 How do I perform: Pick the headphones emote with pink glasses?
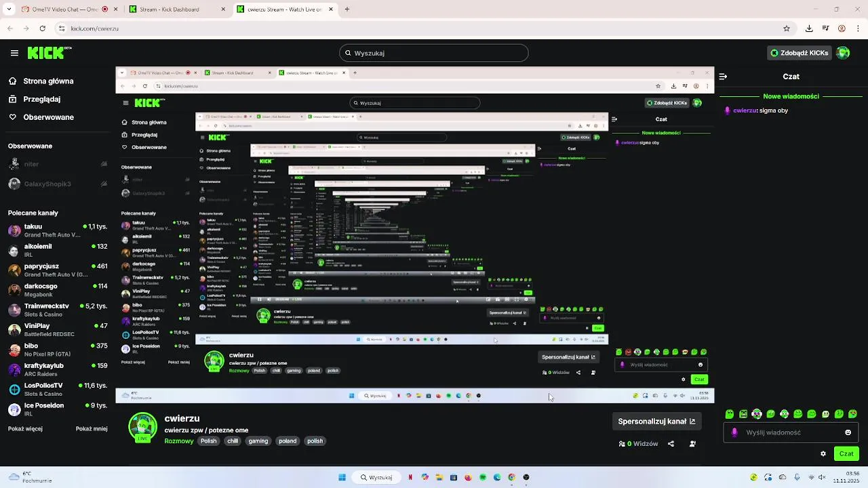point(757,414)
